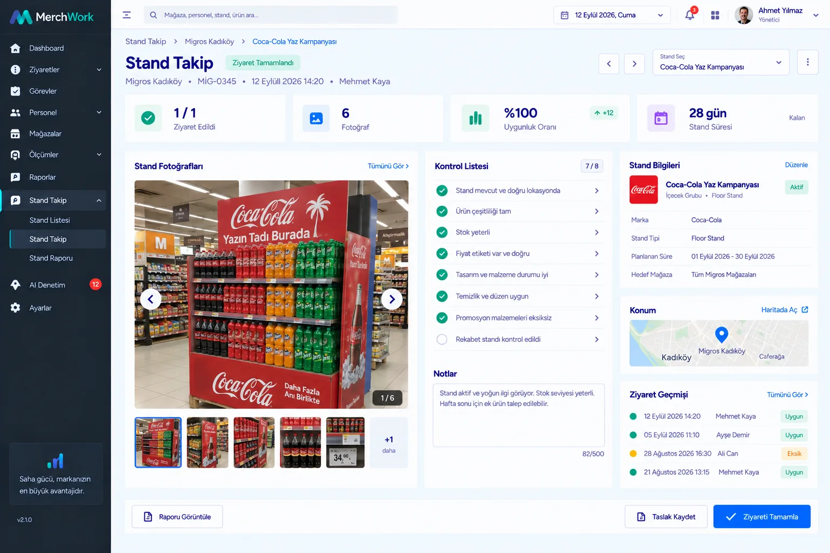Toggle 'Stok yeterli' check

pyautogui.click(x=442, y=232)
